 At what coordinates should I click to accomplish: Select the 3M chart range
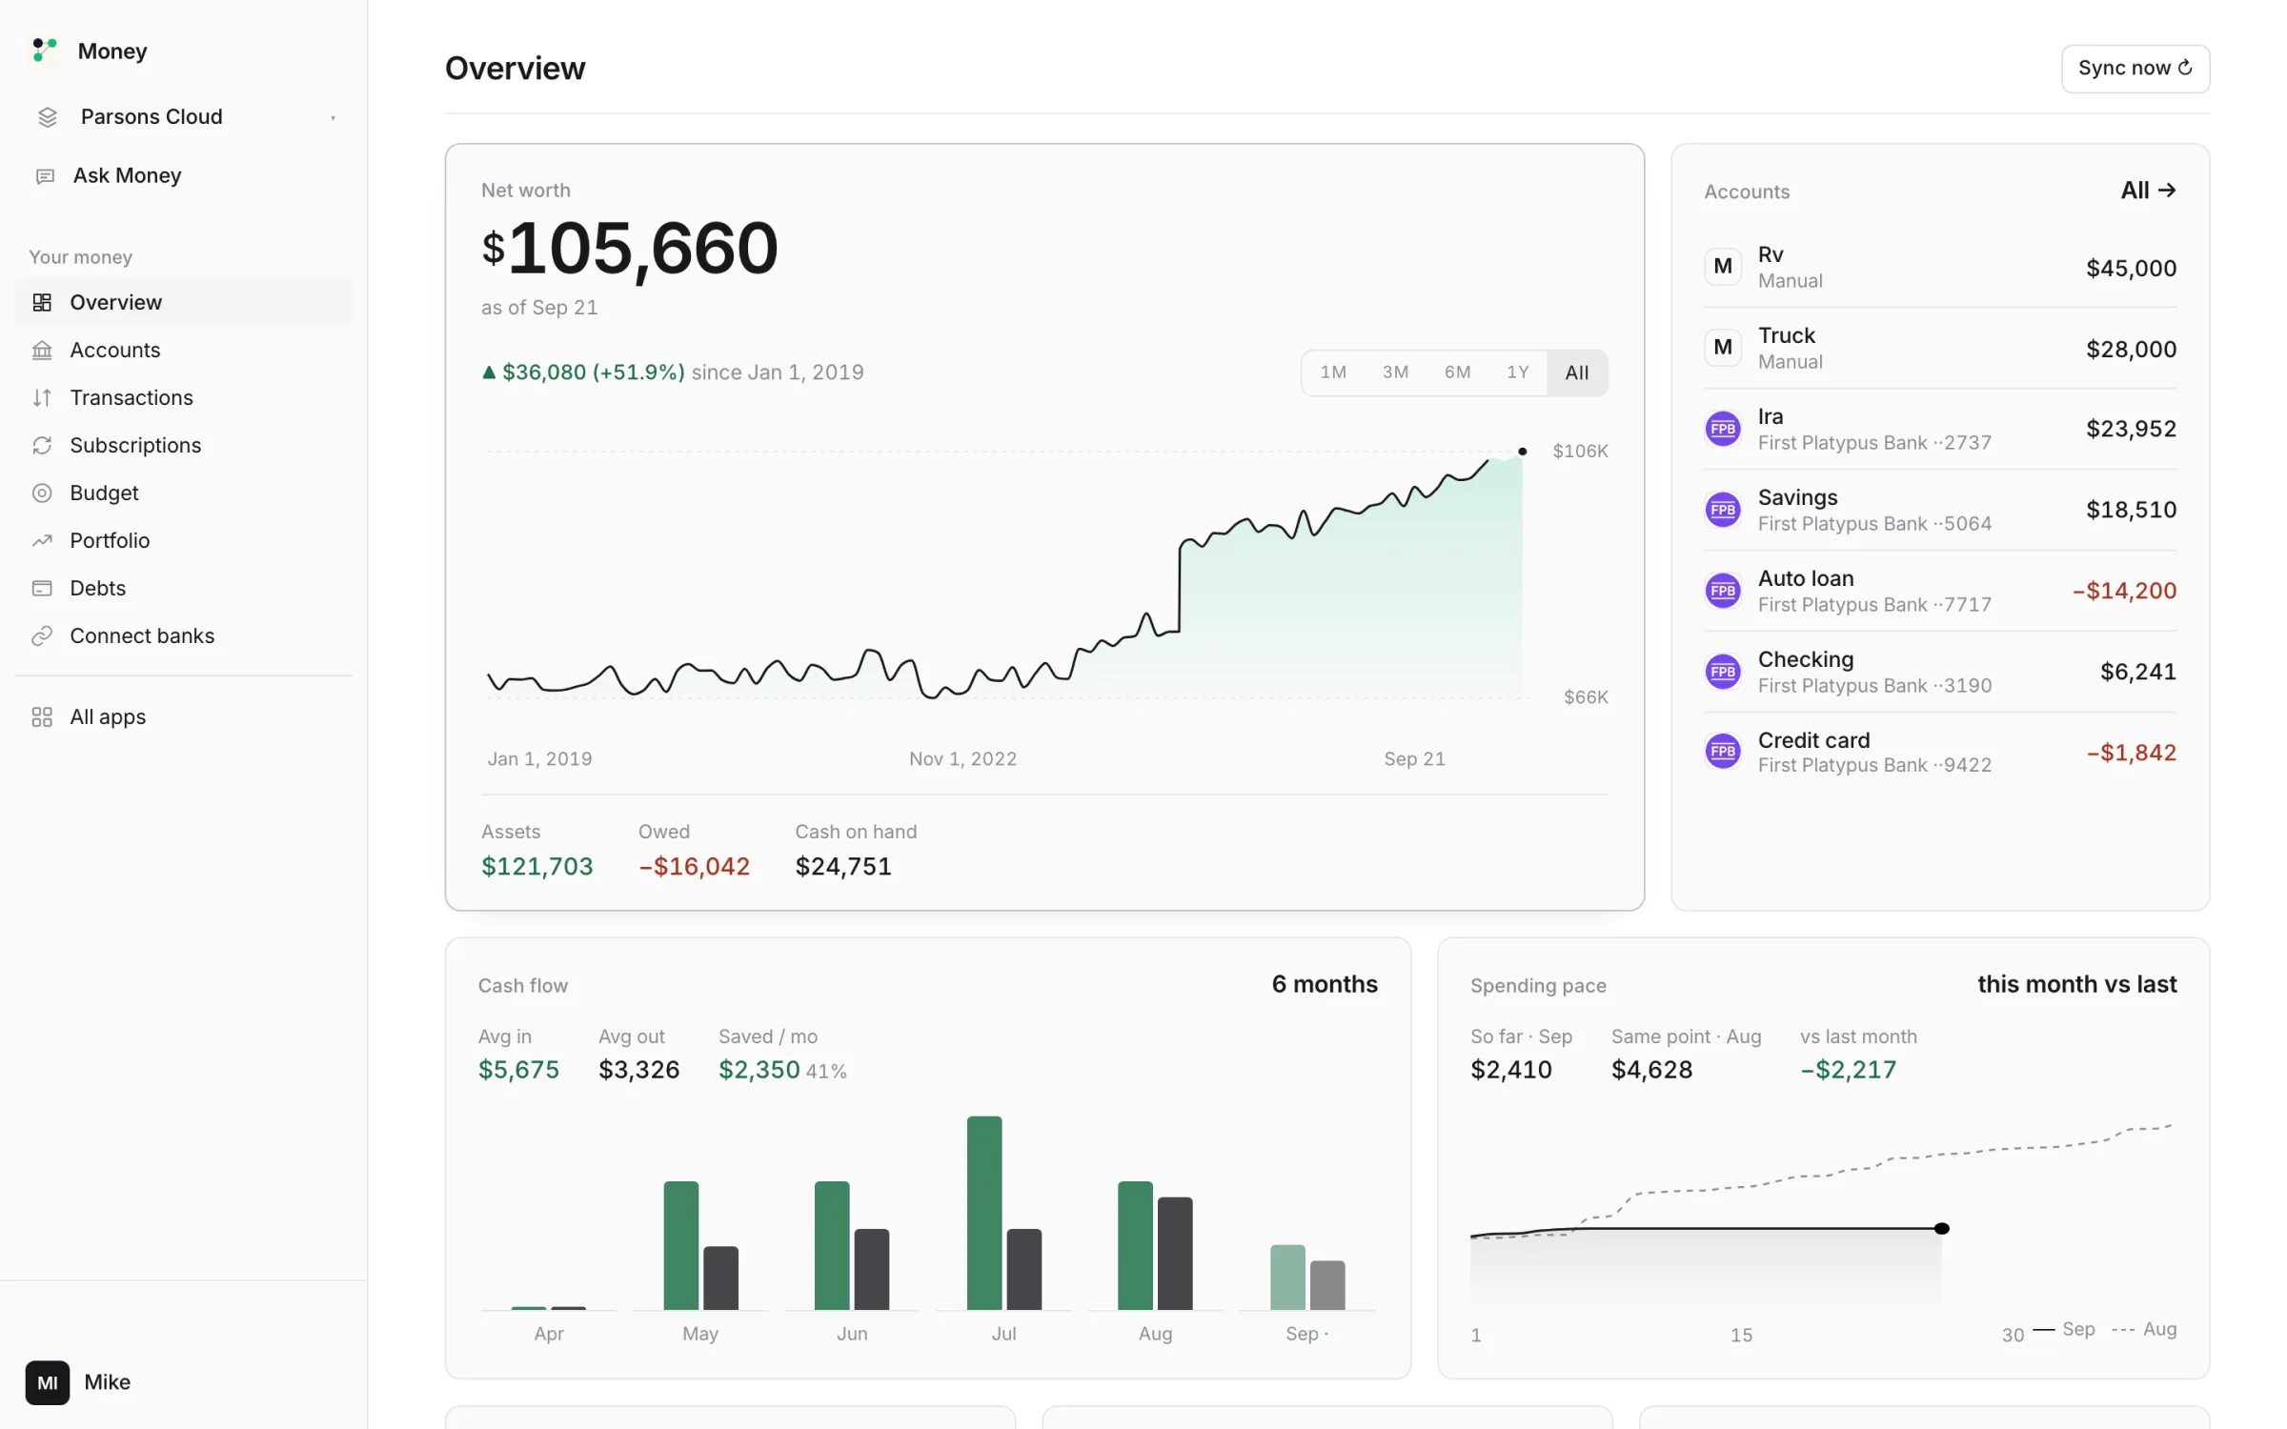[1395, 372]
